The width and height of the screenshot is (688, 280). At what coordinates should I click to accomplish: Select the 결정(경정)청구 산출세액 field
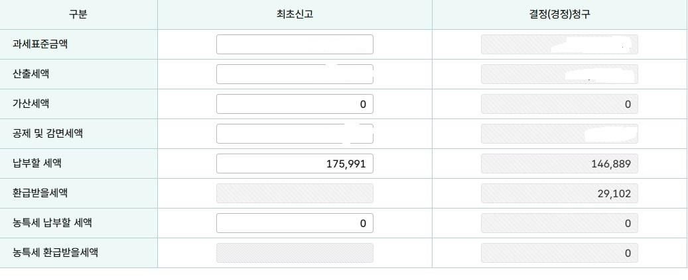[559, 74]
